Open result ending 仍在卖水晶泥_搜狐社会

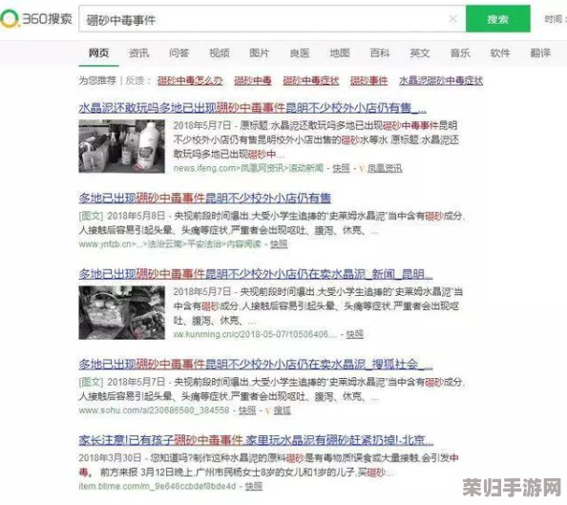[x=256, y=365]
